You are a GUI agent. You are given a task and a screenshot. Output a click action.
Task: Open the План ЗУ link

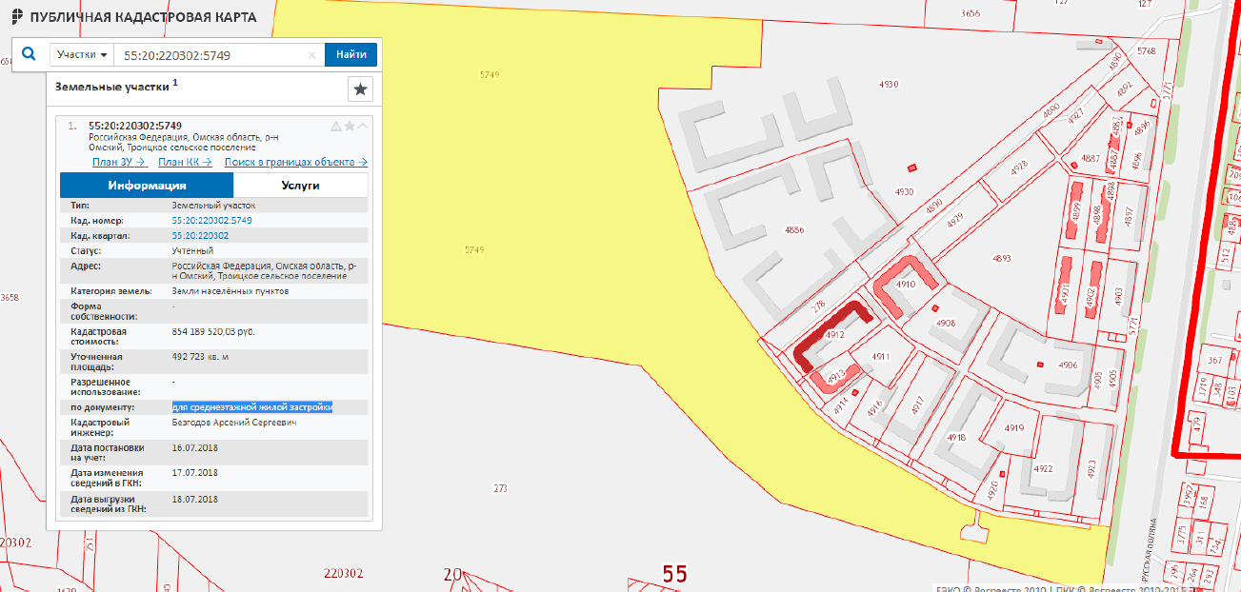[119, 162]
